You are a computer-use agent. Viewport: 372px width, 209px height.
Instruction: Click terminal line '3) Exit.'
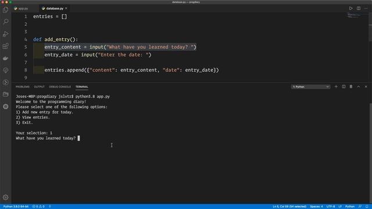click(x=24, y=122)
